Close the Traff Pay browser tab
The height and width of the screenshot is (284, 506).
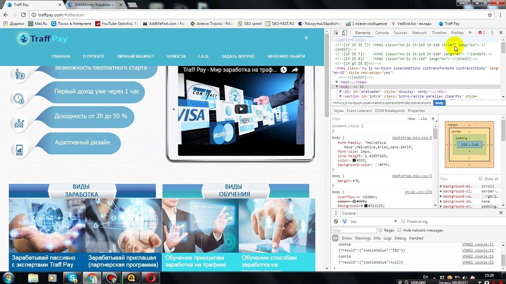(59, 5)
